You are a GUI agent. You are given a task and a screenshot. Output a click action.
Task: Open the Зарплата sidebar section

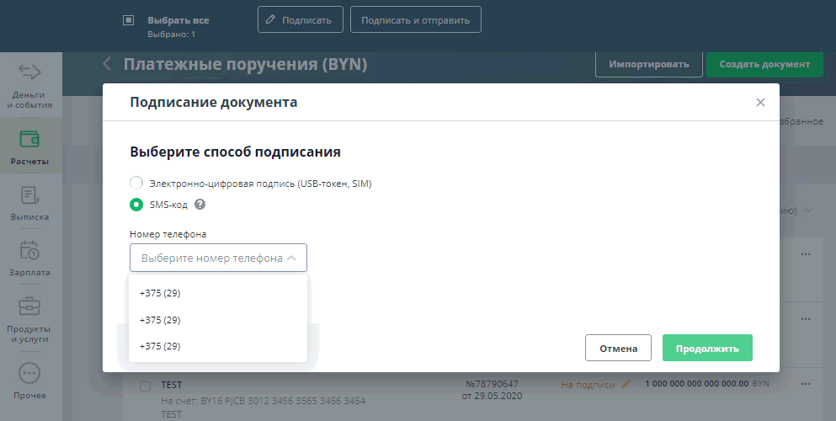[x=29, y=258]
